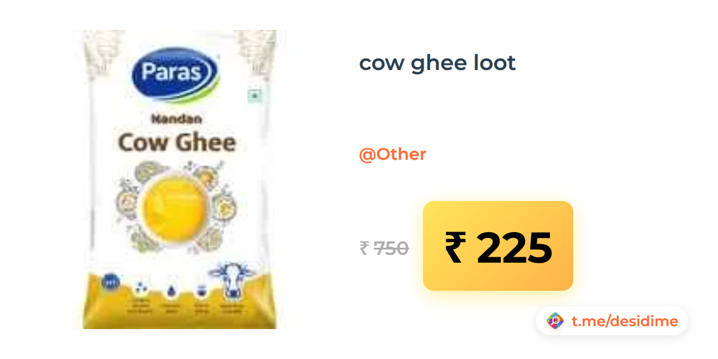Click the 'Nandan' text on packet
The image size is (718, 359).
[x=176, y=119]
